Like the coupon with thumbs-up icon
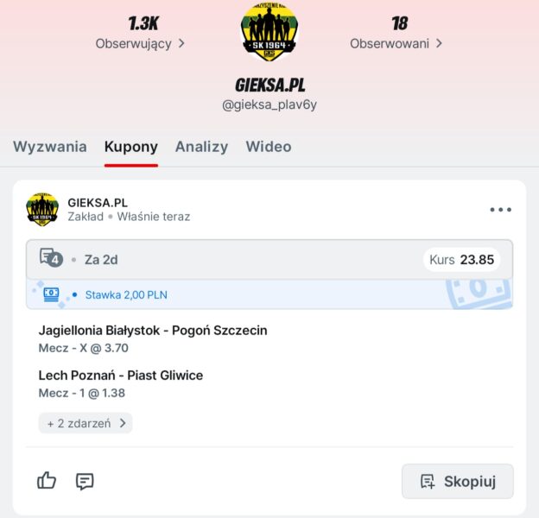The image size is (539, 518). coord(47,481)
